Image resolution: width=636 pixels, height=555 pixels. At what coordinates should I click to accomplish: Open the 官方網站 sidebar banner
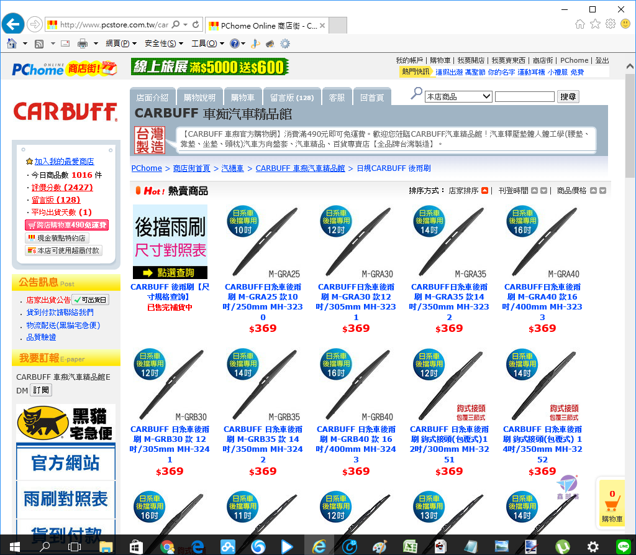66,463
